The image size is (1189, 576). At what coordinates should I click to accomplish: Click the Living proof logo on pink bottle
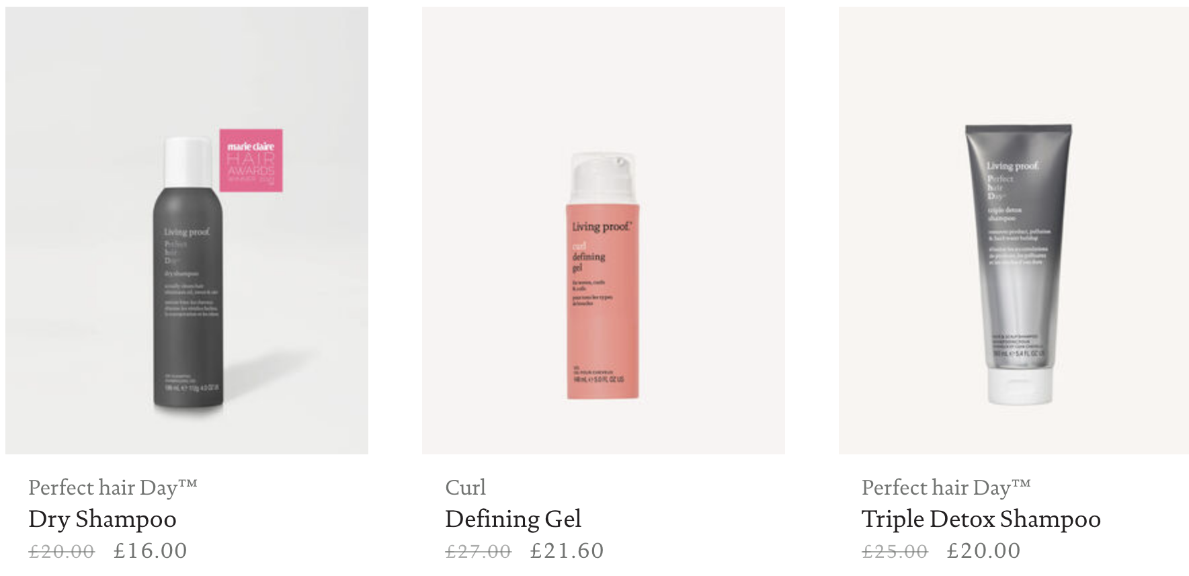pos(602,227)
